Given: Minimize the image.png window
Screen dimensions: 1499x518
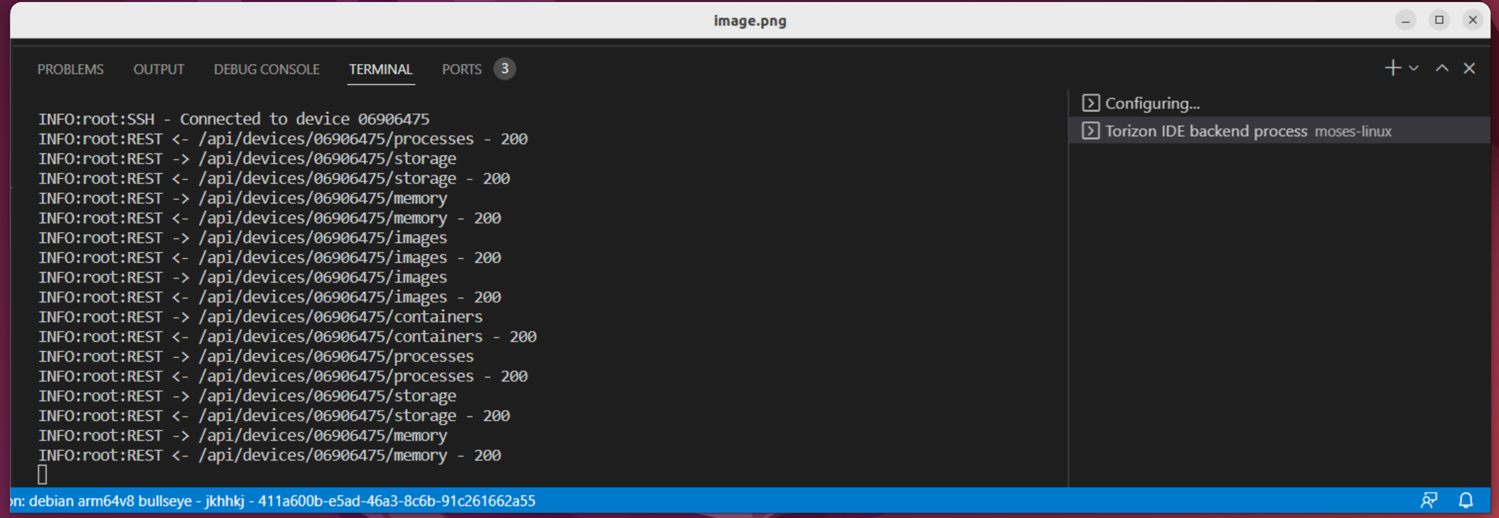Looking at the screenshot, I should point(1405,20).
